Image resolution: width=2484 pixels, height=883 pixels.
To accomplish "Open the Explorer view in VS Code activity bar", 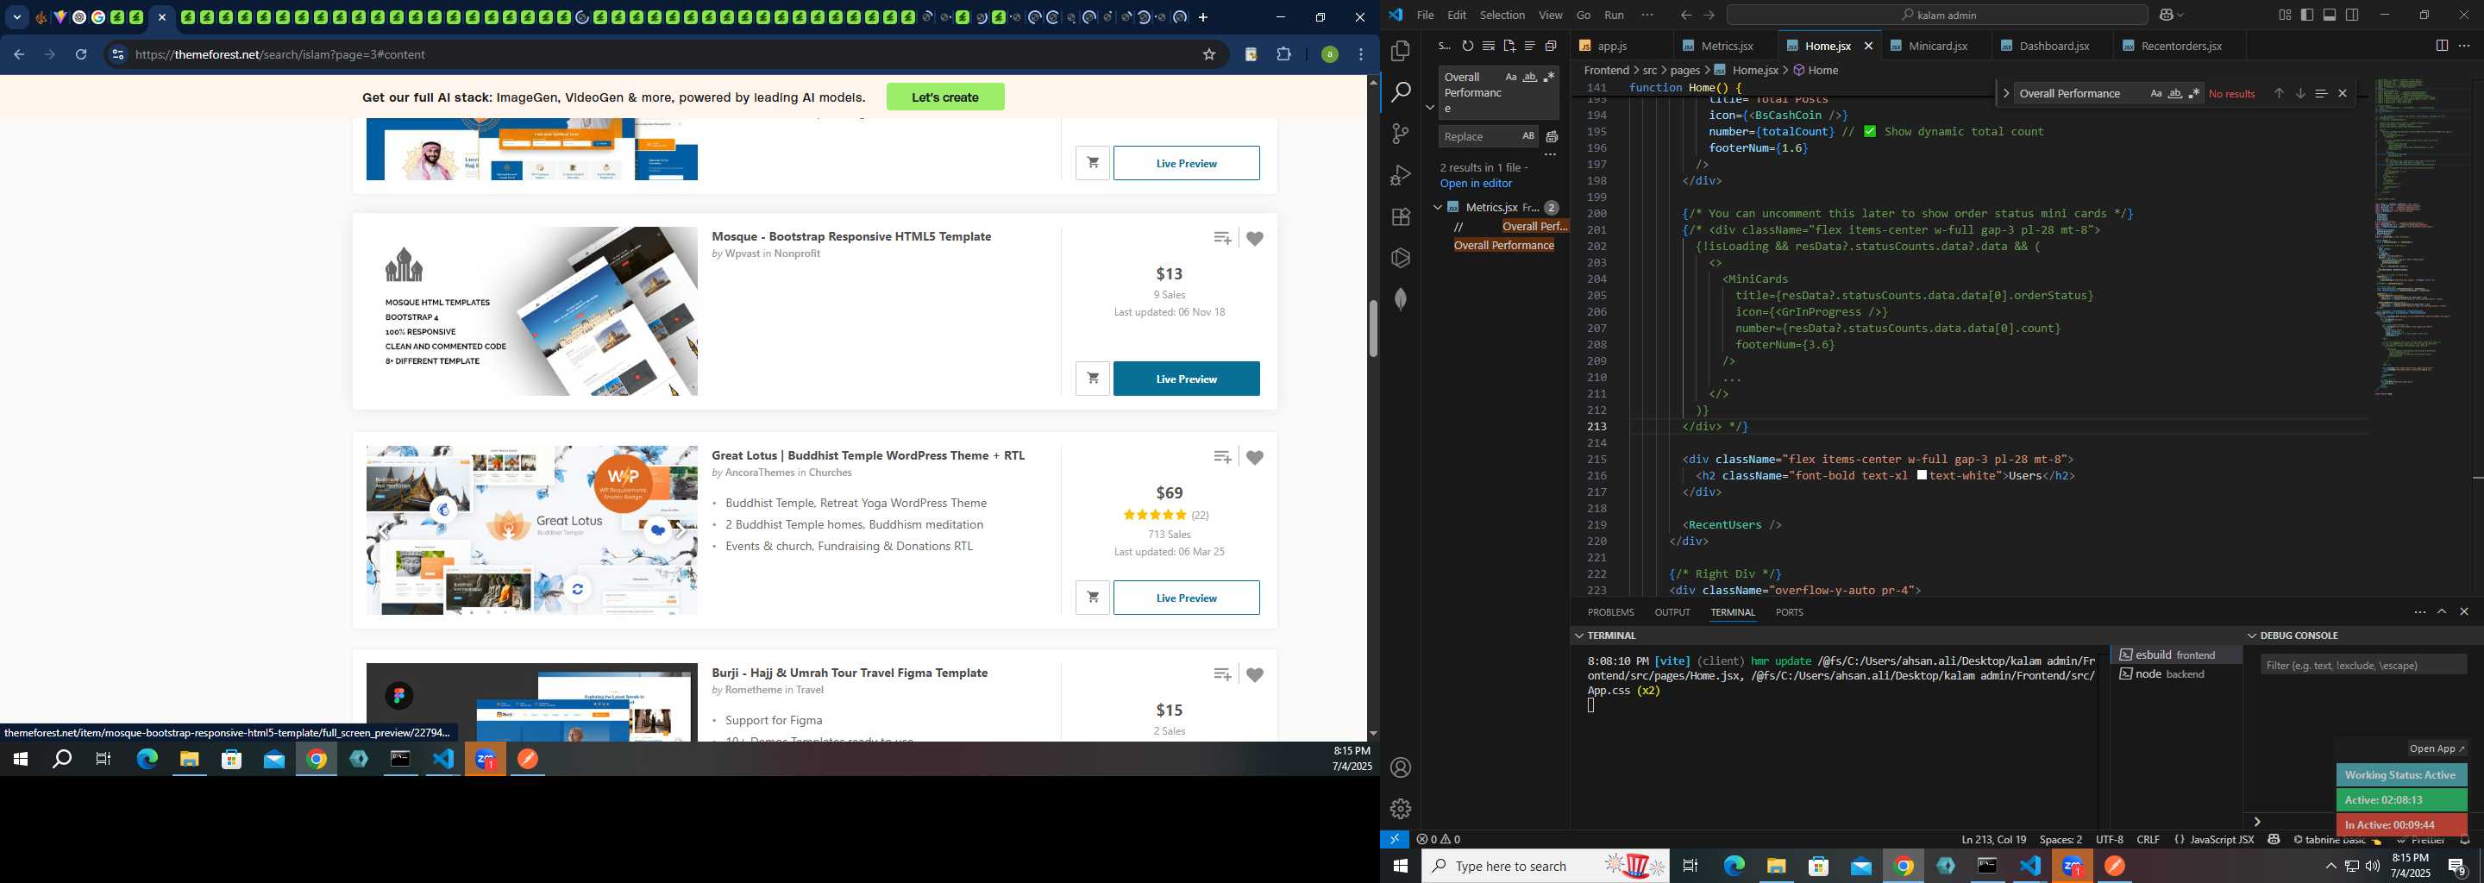I will 1401,51.
